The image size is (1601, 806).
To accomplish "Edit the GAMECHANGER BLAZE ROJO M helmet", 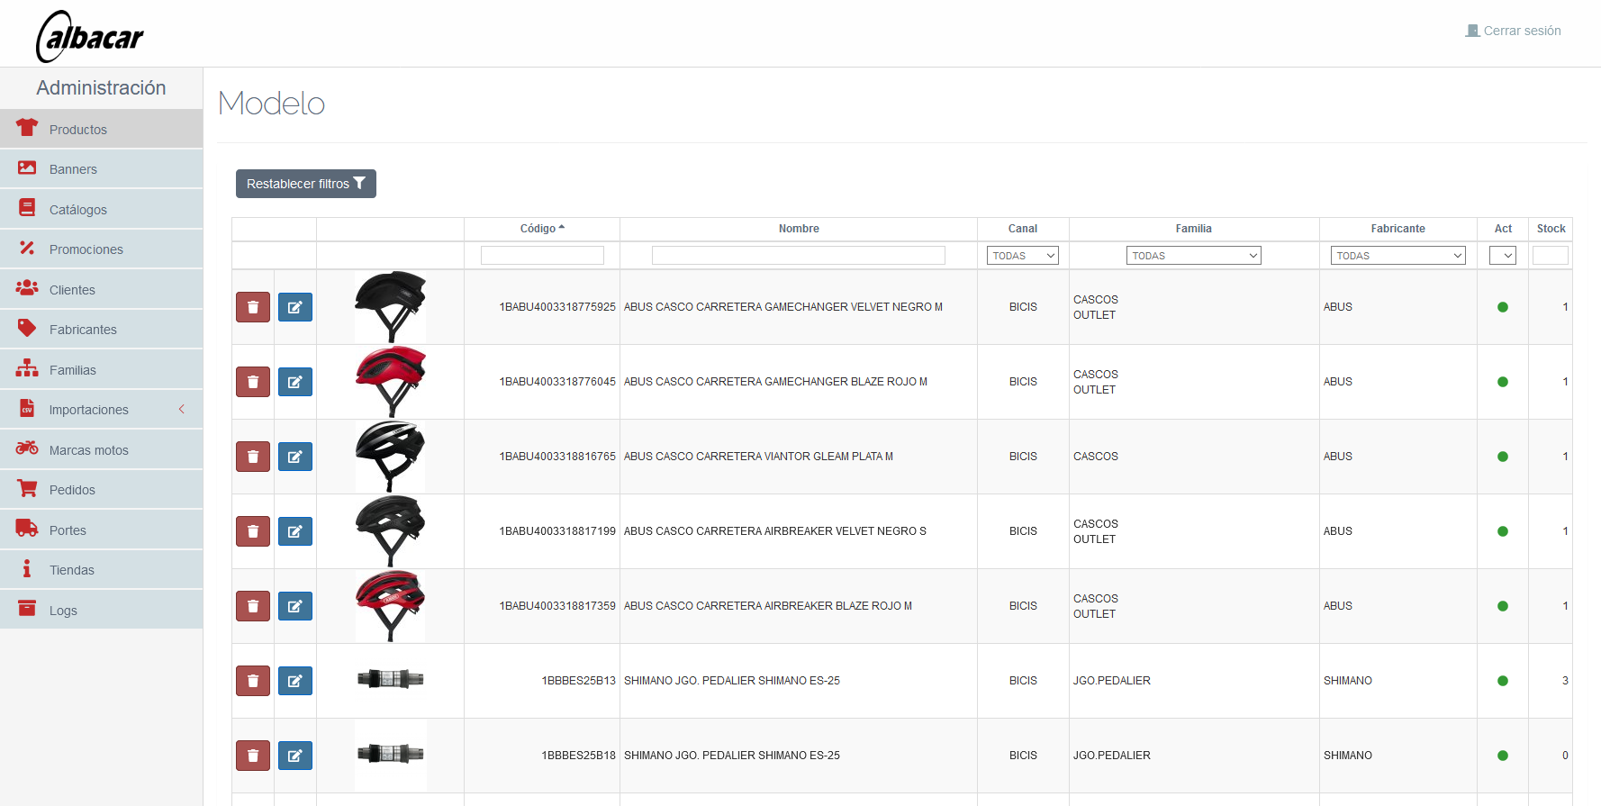I will click(295, 382).
